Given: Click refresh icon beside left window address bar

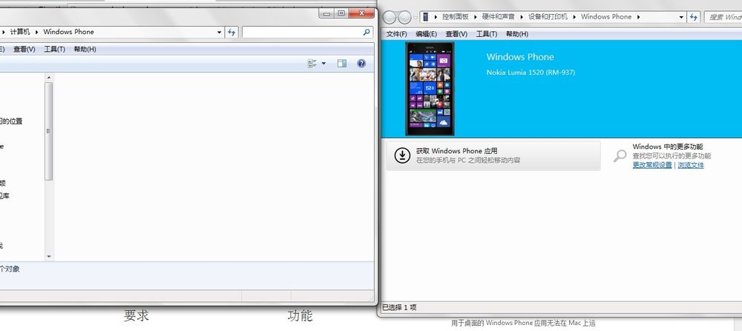Looking at the screenshot, I should coord(232,32).
